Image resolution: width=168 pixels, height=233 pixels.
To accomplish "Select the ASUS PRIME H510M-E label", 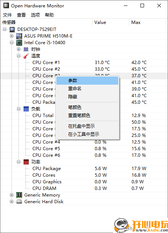I will tap(49, 36).
